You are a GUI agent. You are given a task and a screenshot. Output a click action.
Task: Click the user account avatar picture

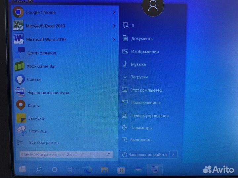(153, 6)
